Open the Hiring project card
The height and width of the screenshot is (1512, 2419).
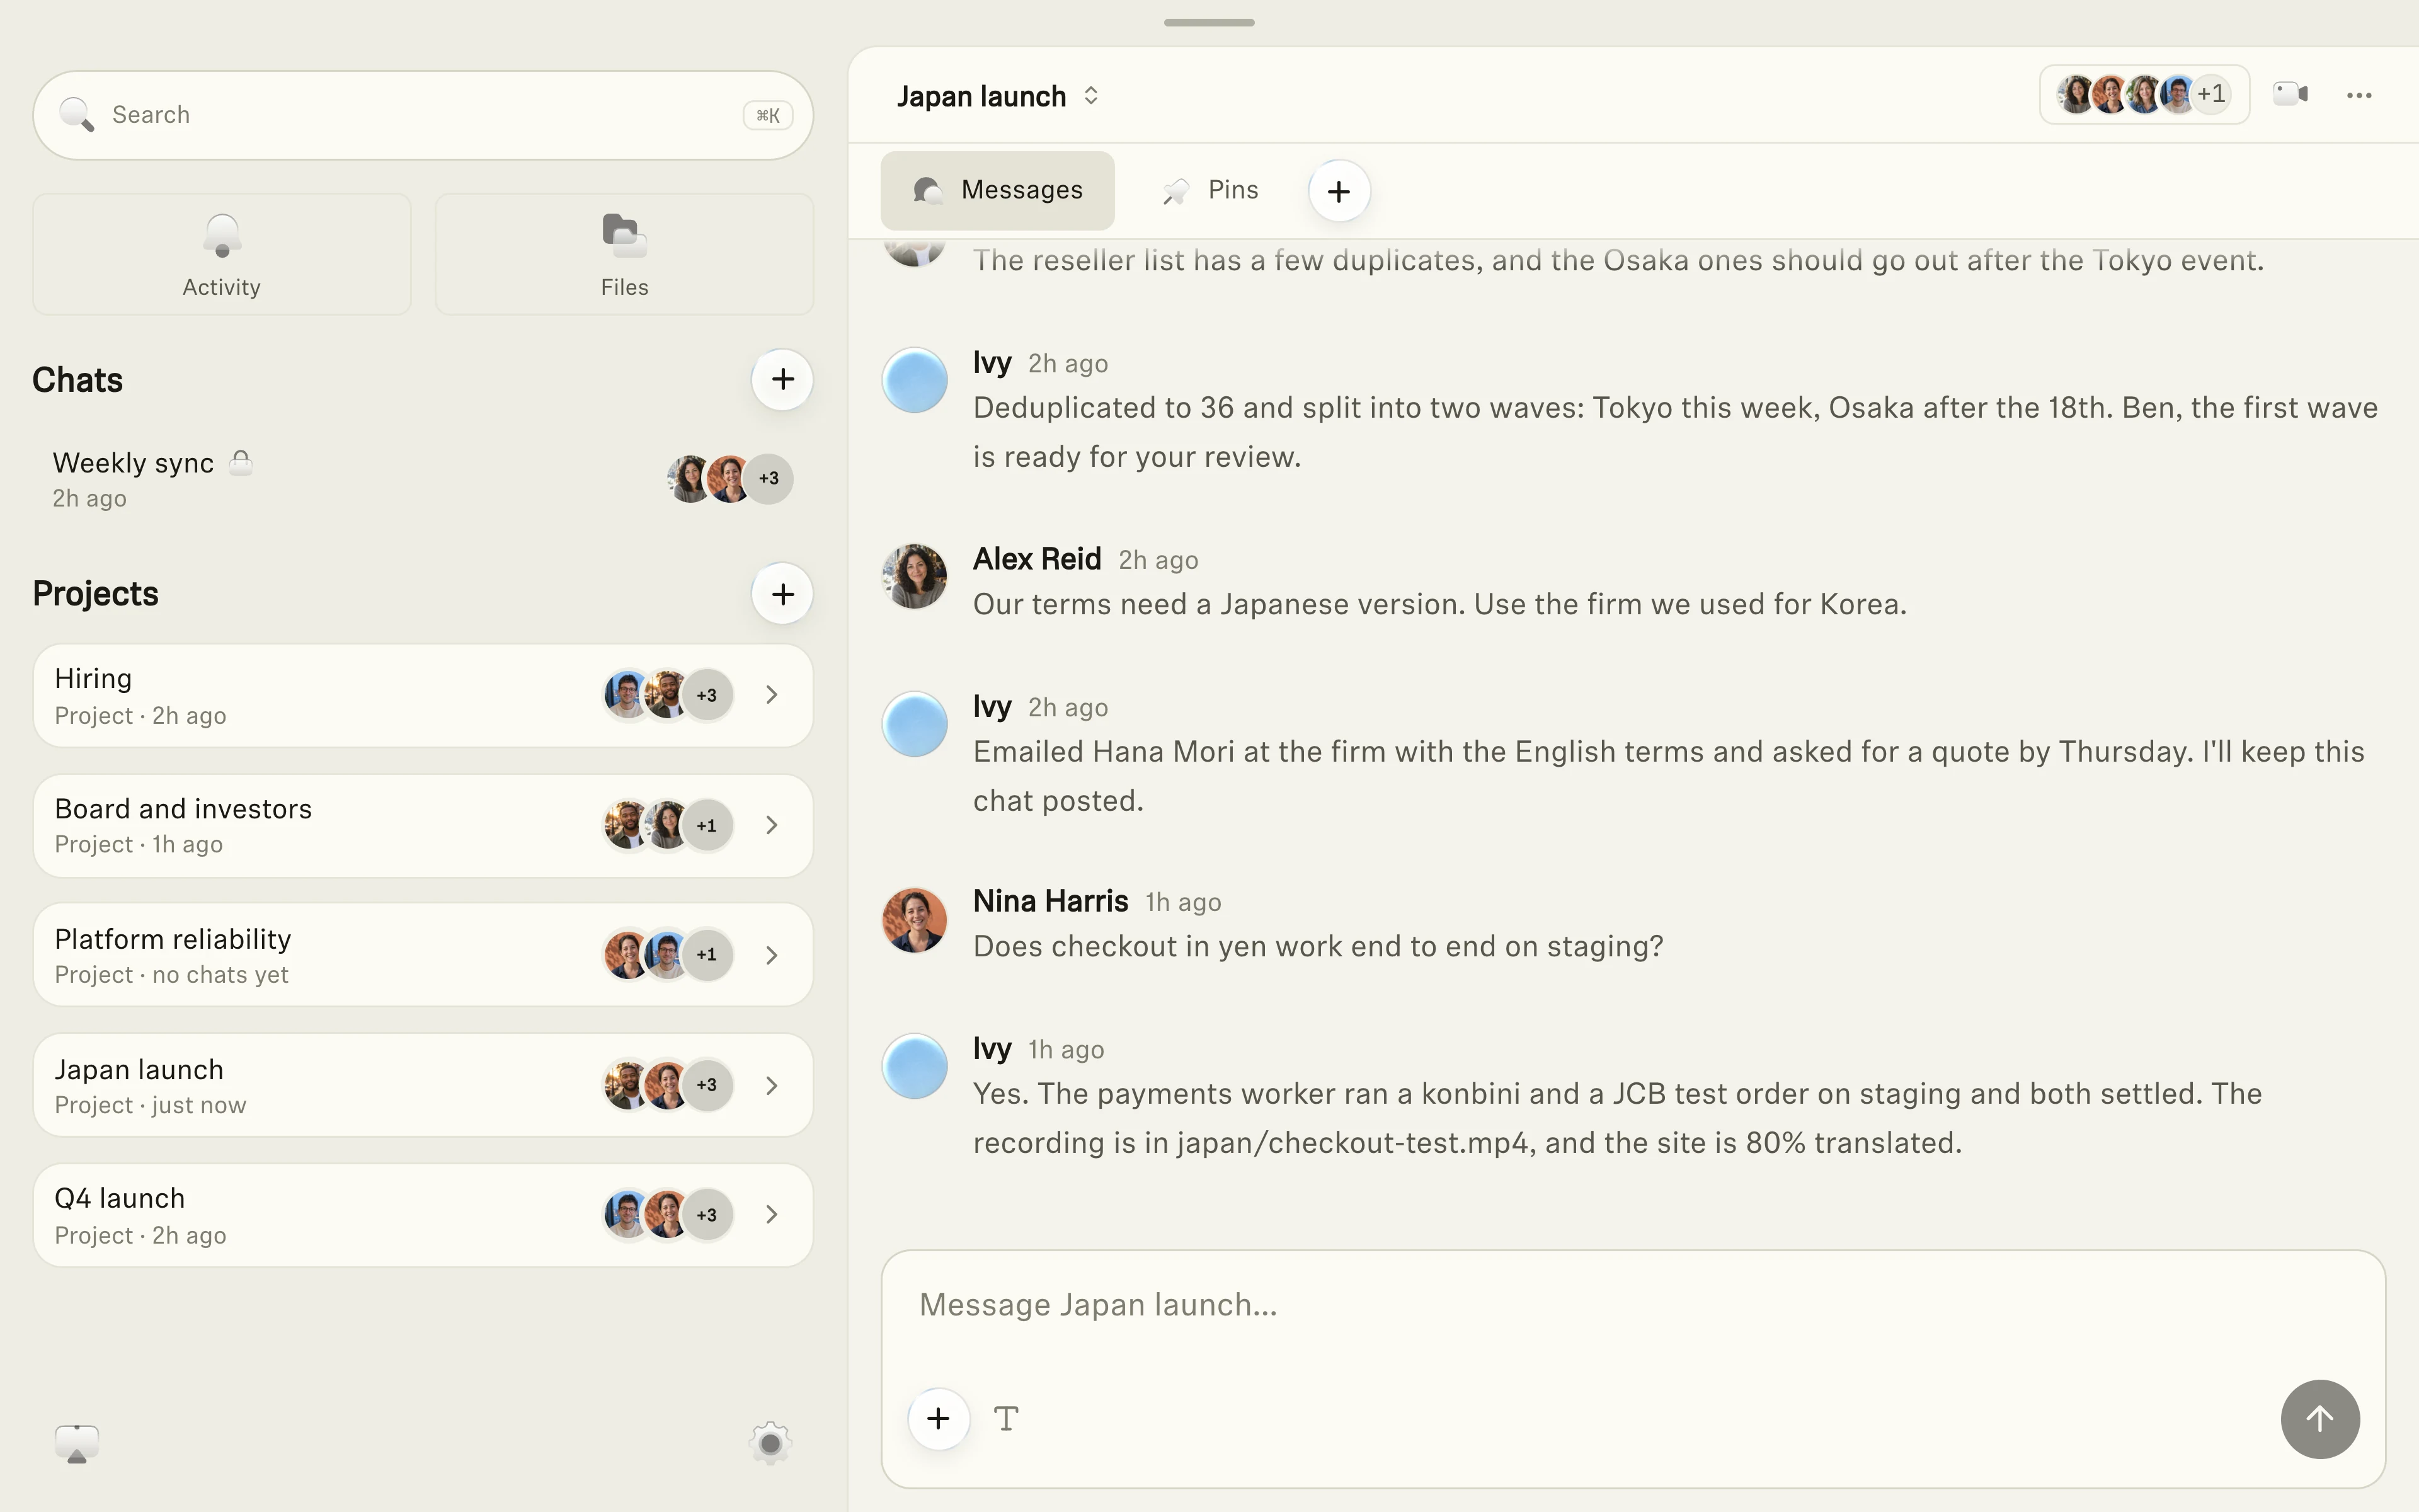tap(423, 695)
